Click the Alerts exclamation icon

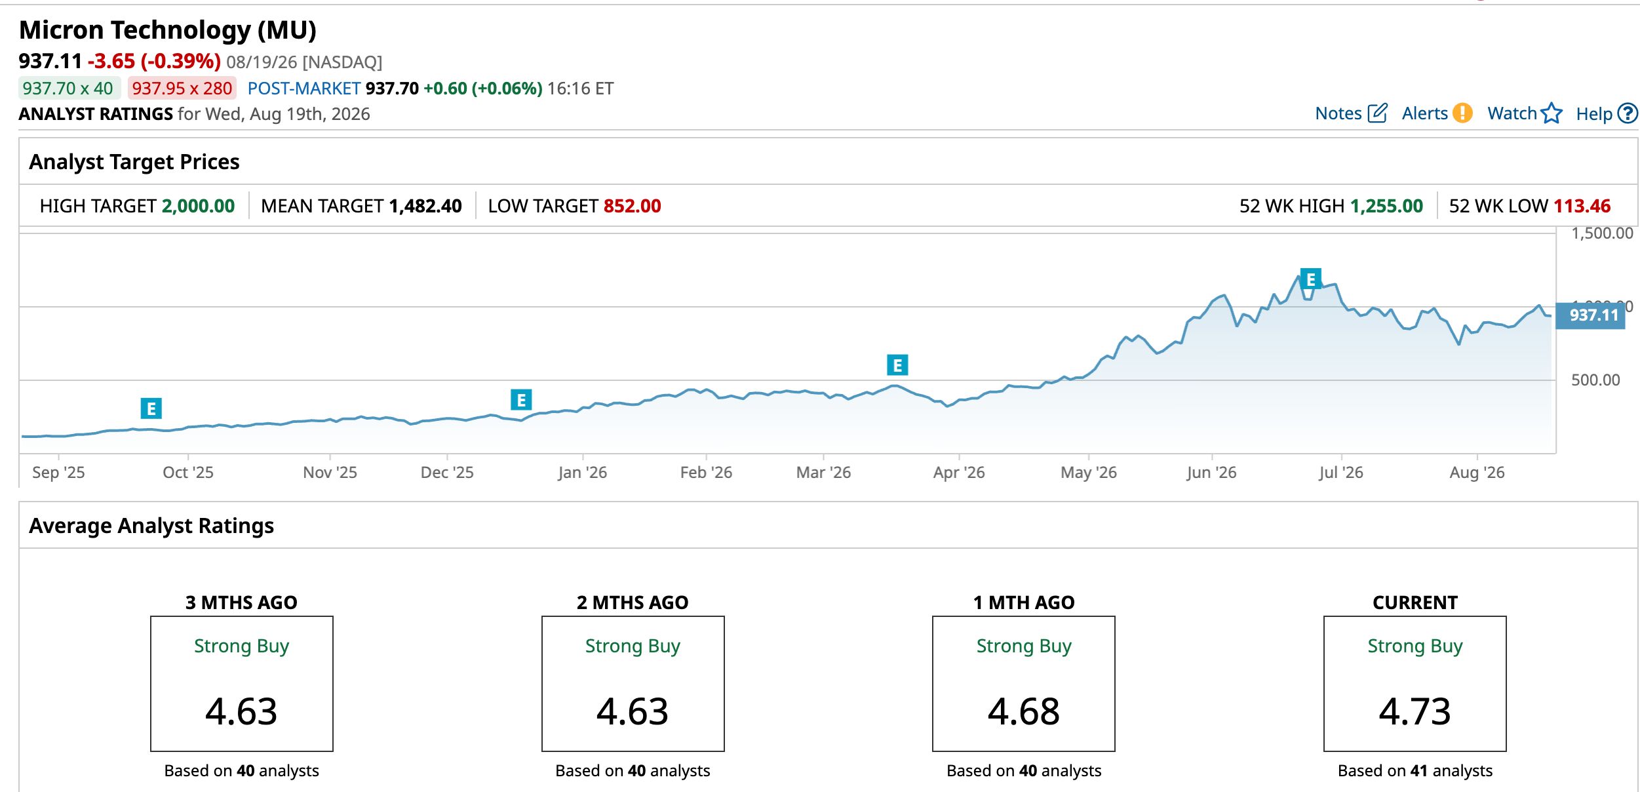(x=1462, y=113)
